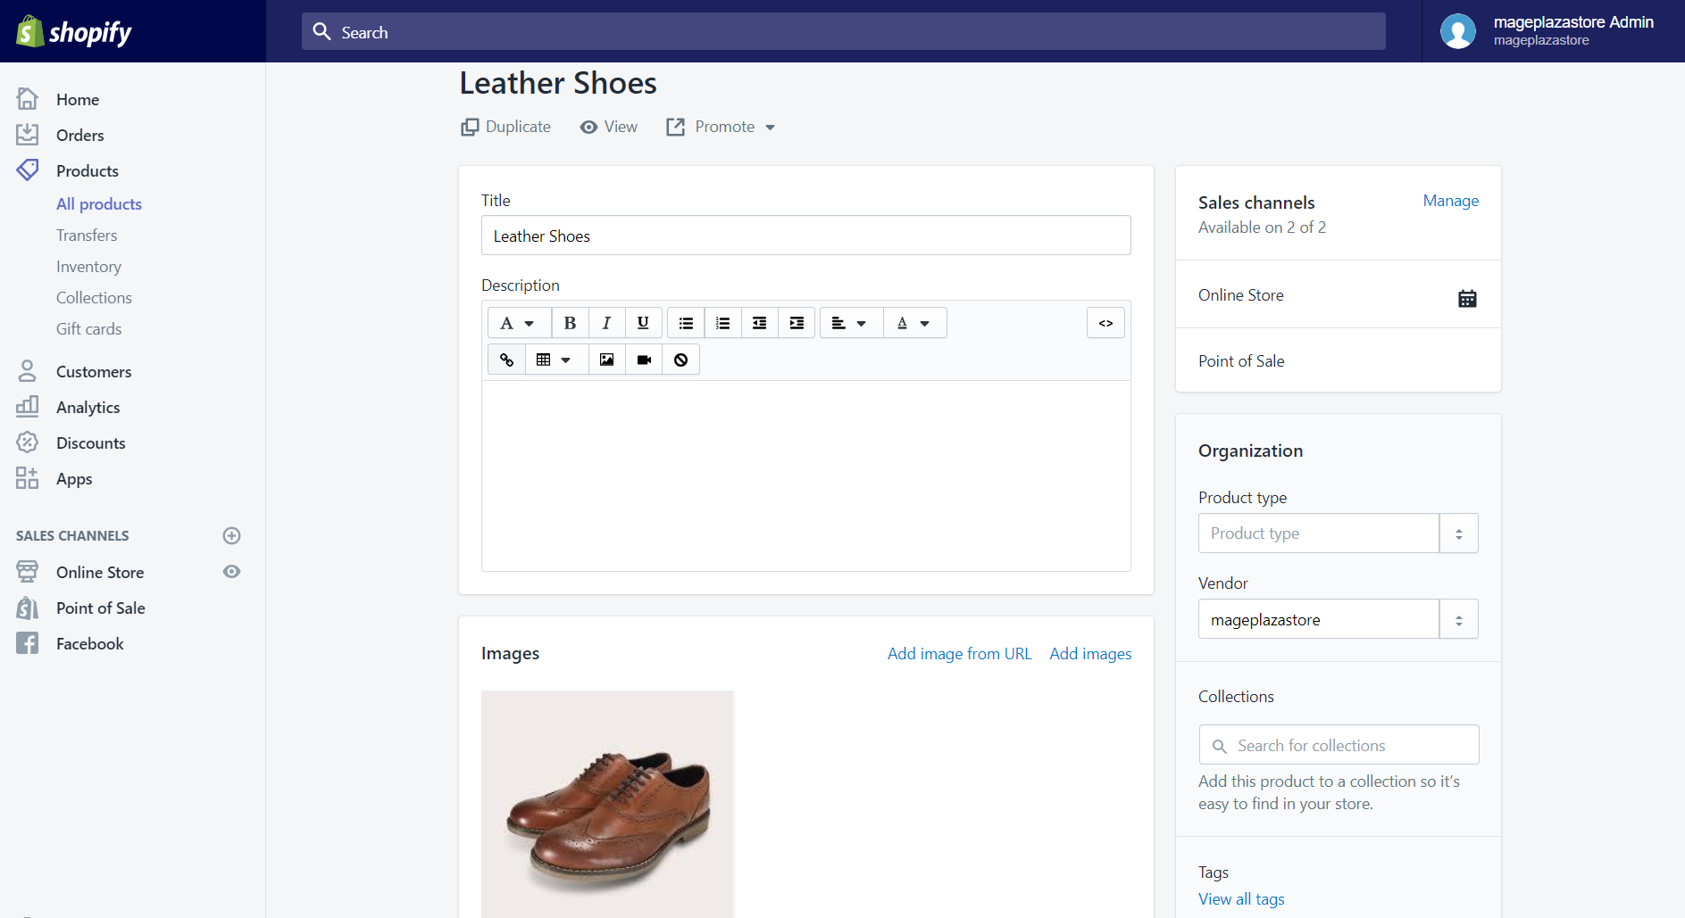This screenshot has width=1685, height=918.
Task: Search for collections field
Action: pos(1339,745)
